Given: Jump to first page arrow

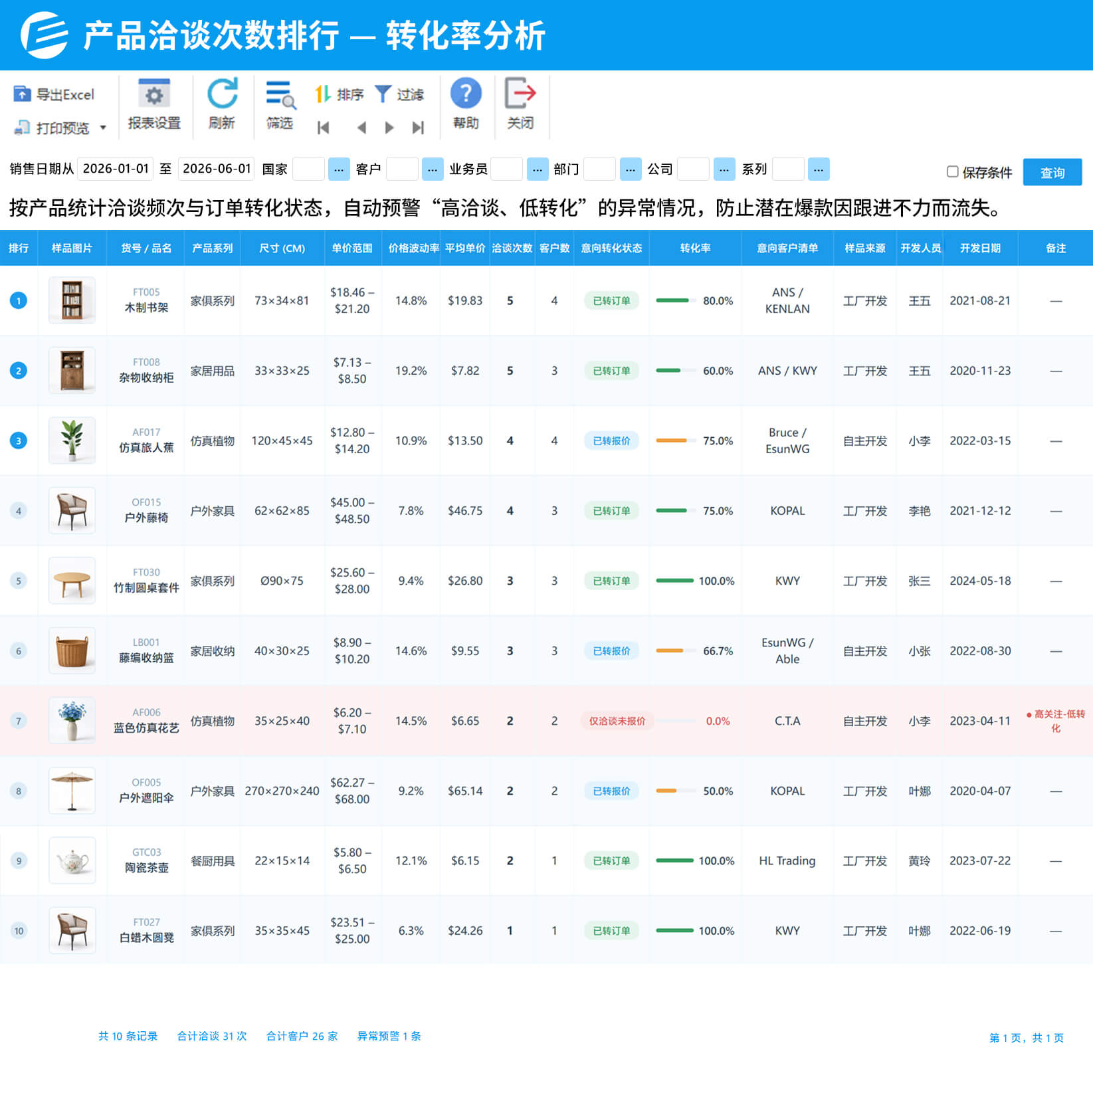Looking at the screenshot, I should click(x=324, y=128).
